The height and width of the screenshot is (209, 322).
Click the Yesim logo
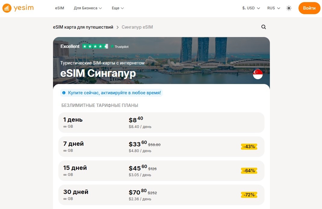(x=17, y=8)
